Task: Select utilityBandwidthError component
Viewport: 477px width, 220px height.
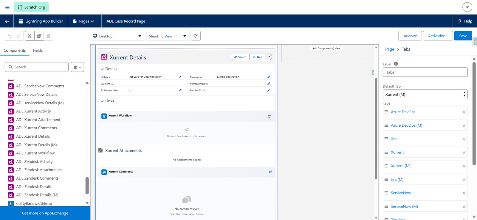Action: tap(34, 204)
